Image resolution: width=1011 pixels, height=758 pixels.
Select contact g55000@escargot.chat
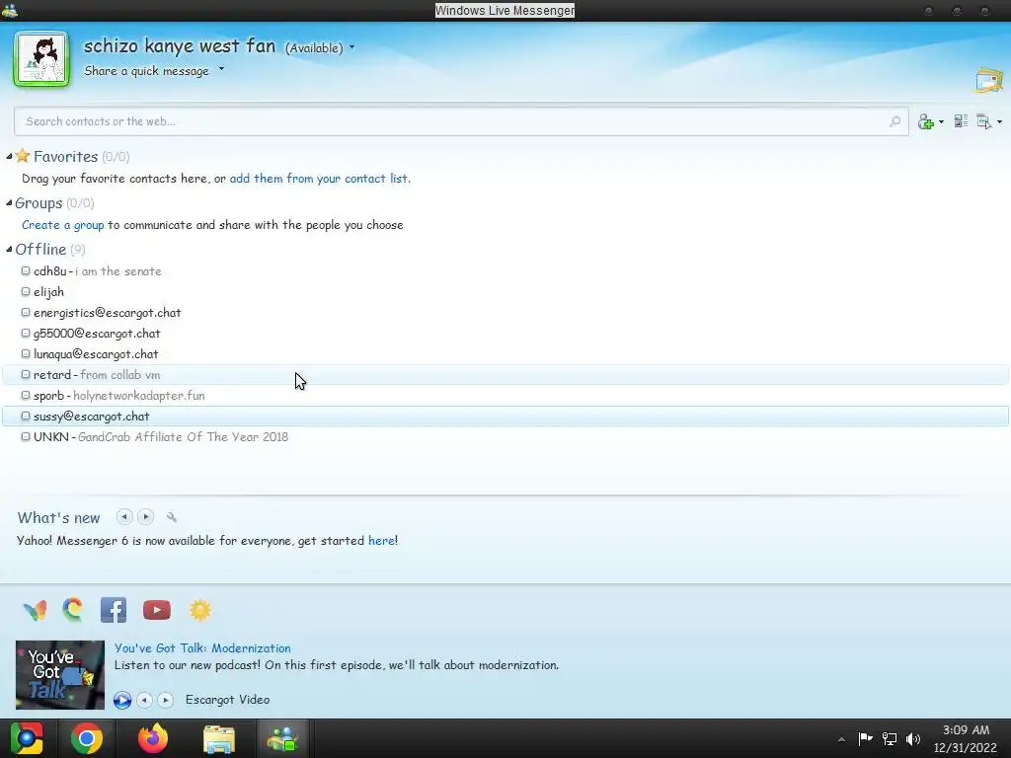(505, 334)
